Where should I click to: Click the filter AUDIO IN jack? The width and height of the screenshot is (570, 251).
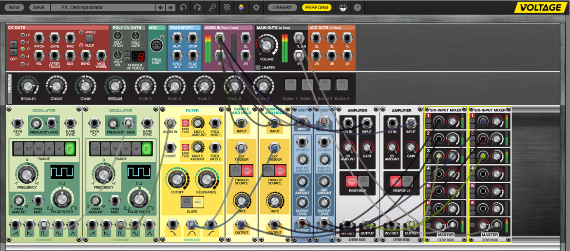(x=170, y=123)
